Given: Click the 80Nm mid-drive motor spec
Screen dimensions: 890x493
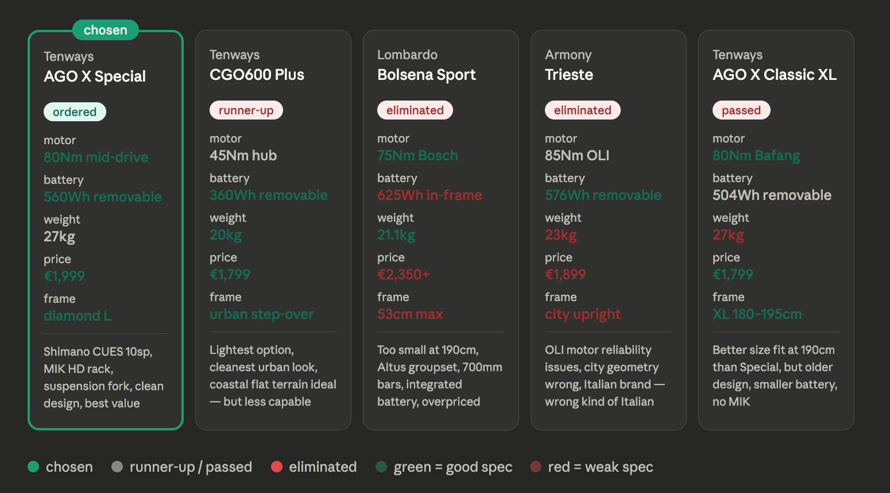Looking at the screenshot, I should (x=96, y=157).
